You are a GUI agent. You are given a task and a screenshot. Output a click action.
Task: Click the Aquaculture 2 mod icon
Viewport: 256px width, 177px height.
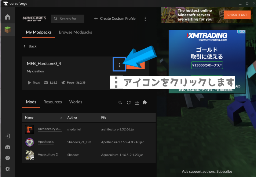[x=30, y=155]
